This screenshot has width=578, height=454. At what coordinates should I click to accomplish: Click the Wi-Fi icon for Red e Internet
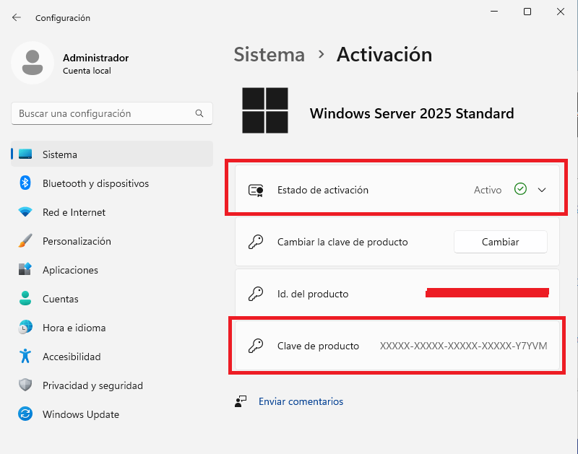(25, 212)
